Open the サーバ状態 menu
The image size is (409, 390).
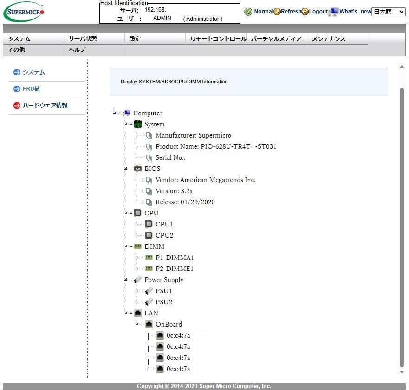(x=94, y=39)
